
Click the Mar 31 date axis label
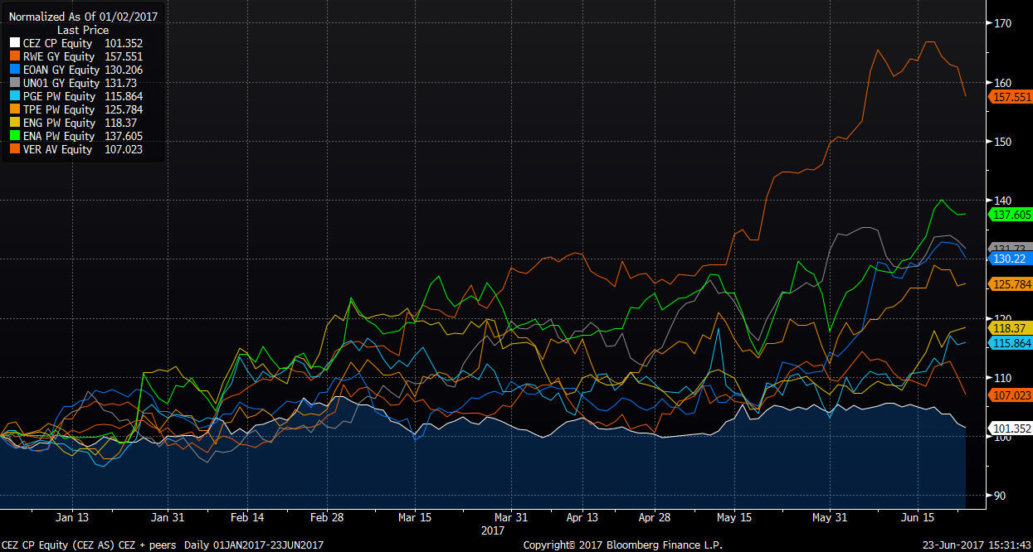point(512,517)
